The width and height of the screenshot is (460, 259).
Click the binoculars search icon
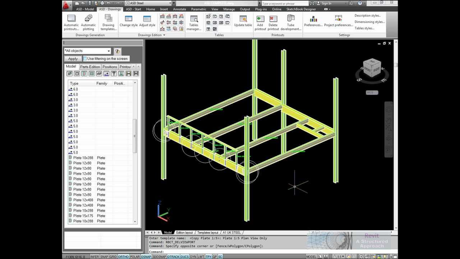312,3
